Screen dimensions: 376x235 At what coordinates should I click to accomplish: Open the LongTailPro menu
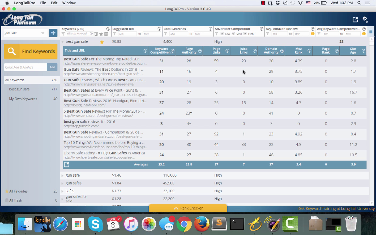click(x=25, y=3)
